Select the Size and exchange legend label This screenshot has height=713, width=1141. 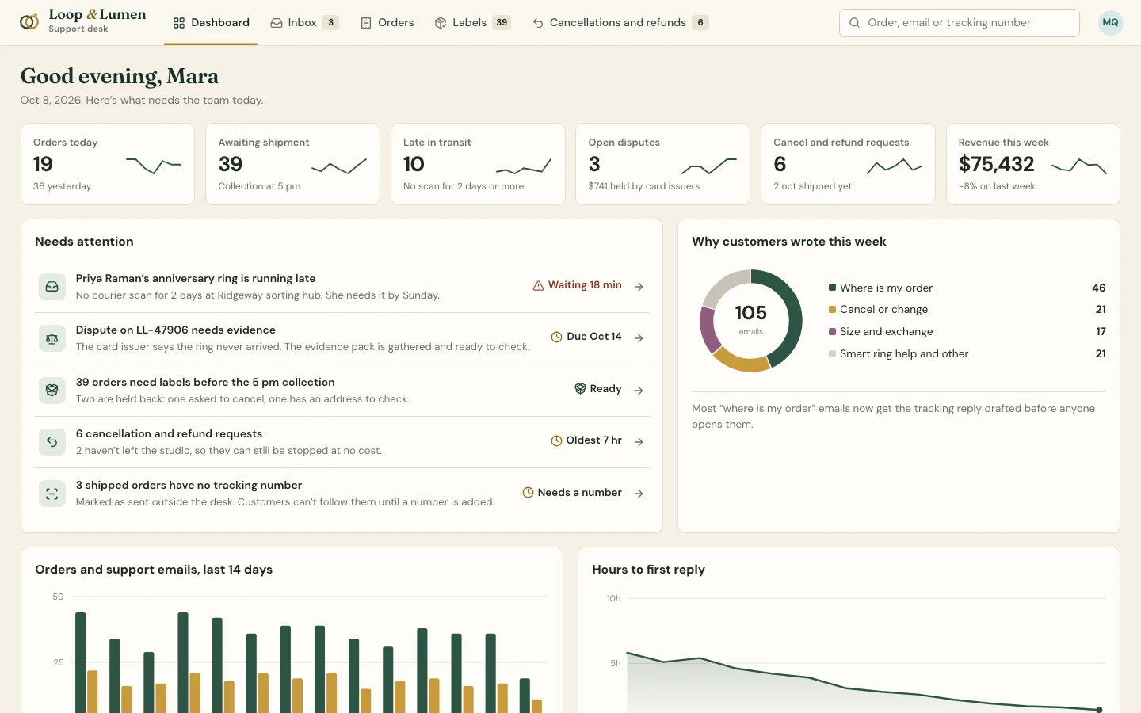point(886,332)
